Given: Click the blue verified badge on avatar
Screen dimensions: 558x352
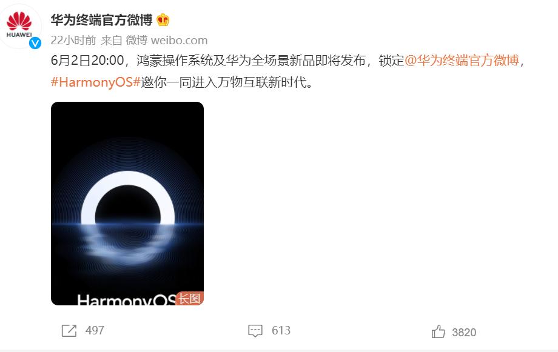Looking at the screenshot, I should (35, 44).
